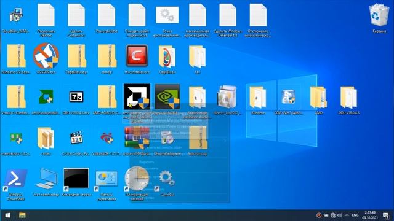394x221 pixels.
Task: Select the Точка восстановления gears icon
Action: tap(167, 15)
